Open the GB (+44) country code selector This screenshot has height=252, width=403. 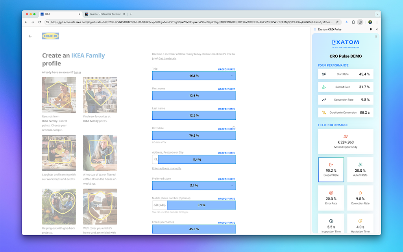[159, 205]
